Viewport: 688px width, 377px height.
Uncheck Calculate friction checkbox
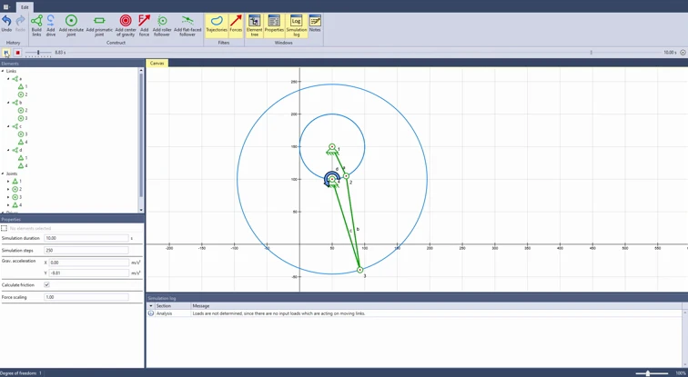pyautogui.click(x=47, y=284)
